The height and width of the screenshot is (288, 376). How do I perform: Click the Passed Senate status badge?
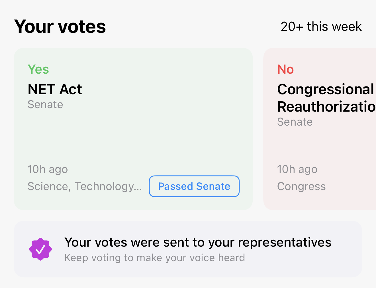(194, 186)
